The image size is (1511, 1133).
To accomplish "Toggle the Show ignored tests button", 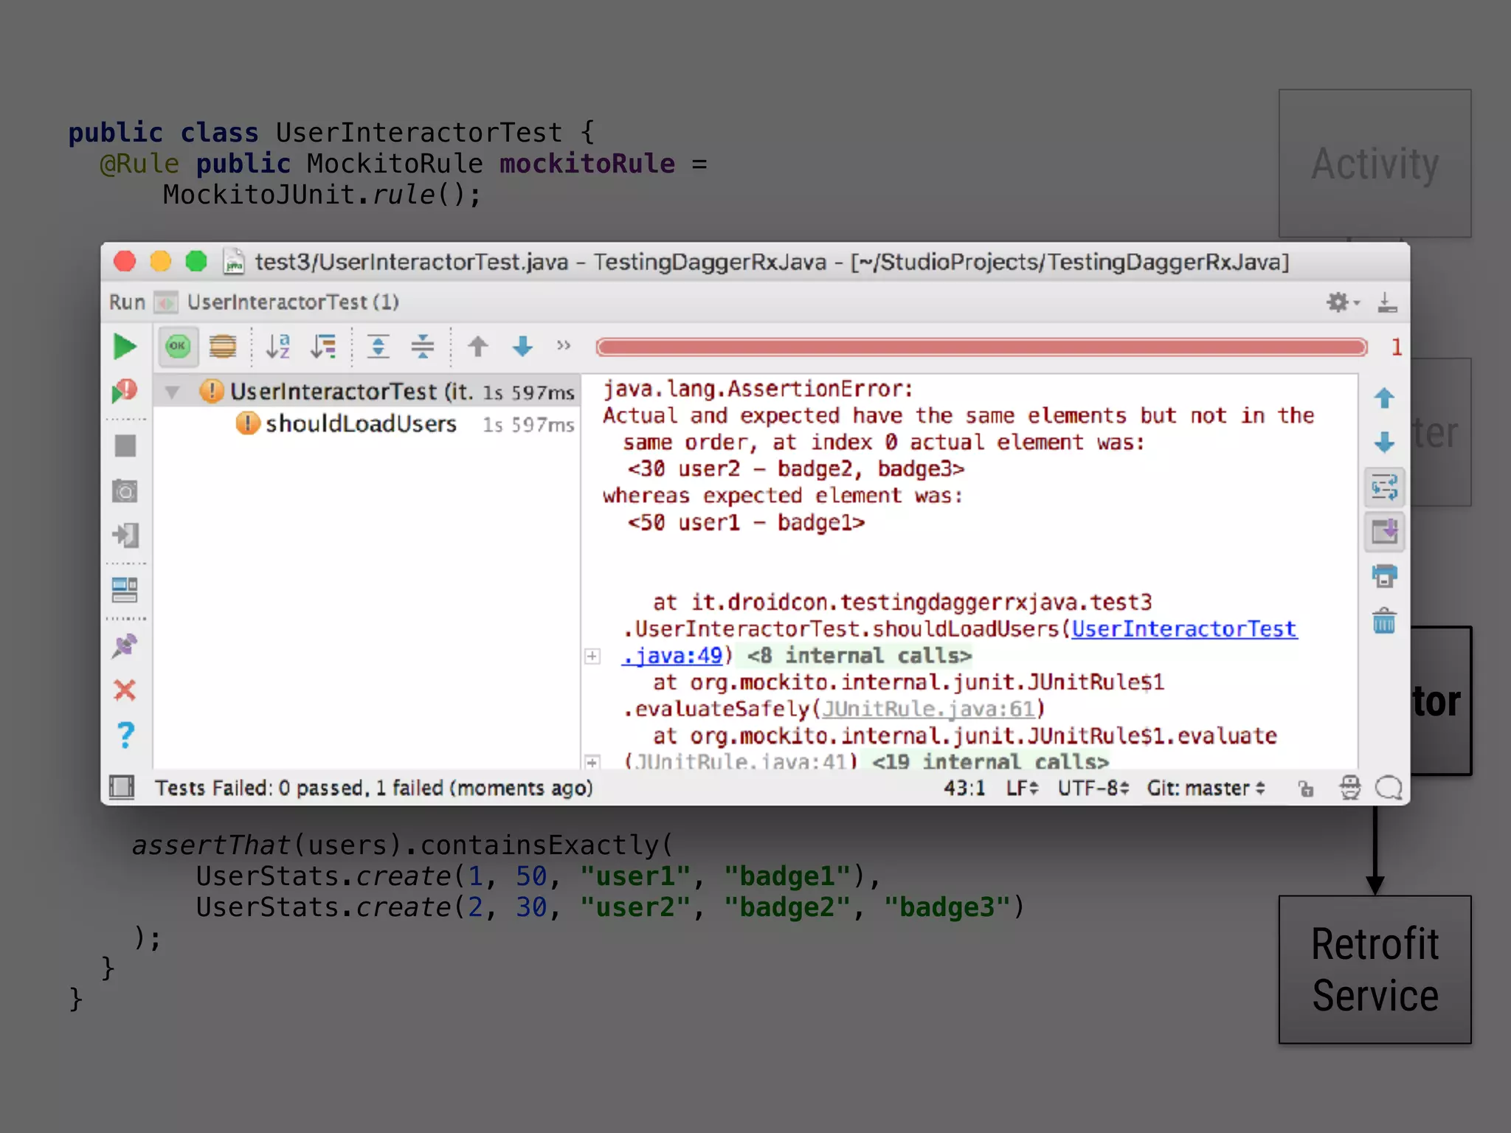I will (222, 346).
